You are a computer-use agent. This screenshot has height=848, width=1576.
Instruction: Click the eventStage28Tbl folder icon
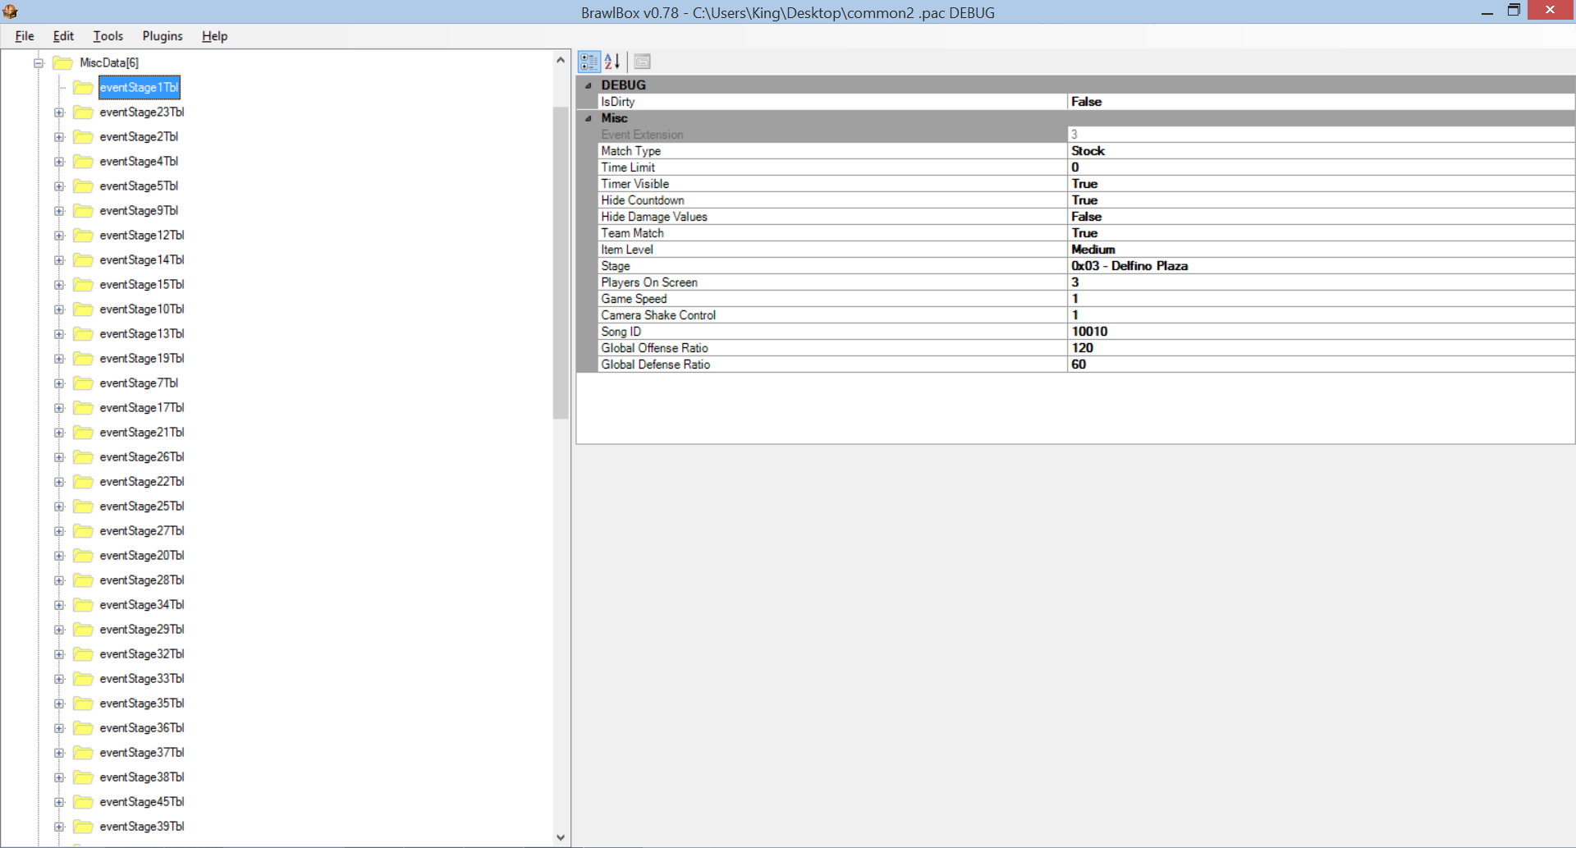click(83, 580)
